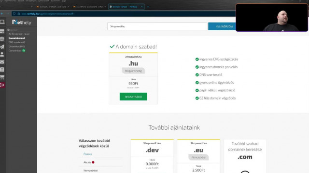The height and width of the screenshot is (173, 309).
Task: Select the Akciós ending filter
Action: (x=89, y=162)
